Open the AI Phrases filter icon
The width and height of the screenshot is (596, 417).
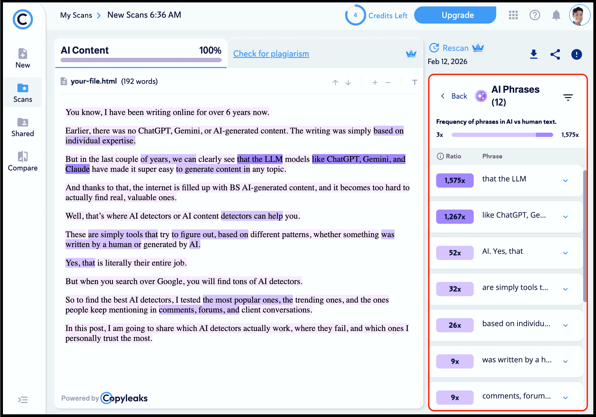pyautogui.click(x=568, y=97)
